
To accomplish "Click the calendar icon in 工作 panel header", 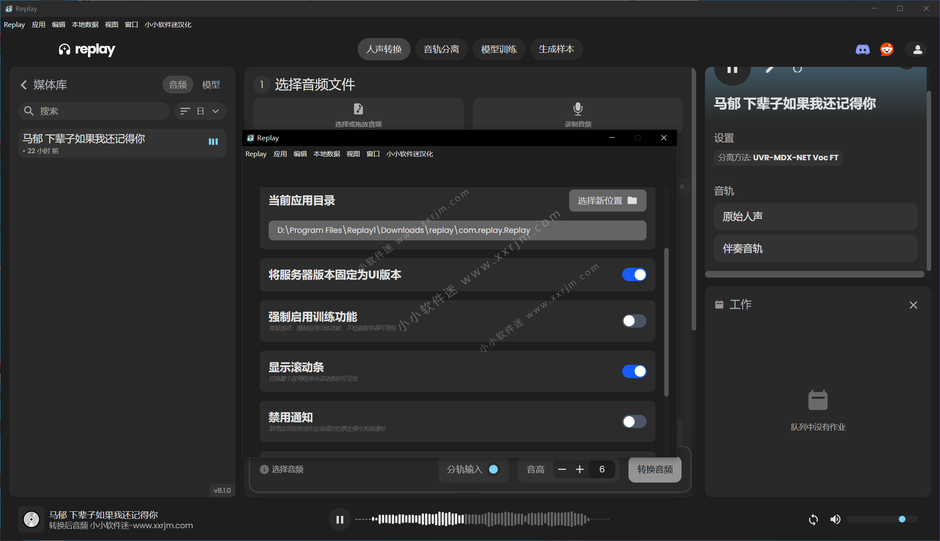I will click(x=719, y=305).
